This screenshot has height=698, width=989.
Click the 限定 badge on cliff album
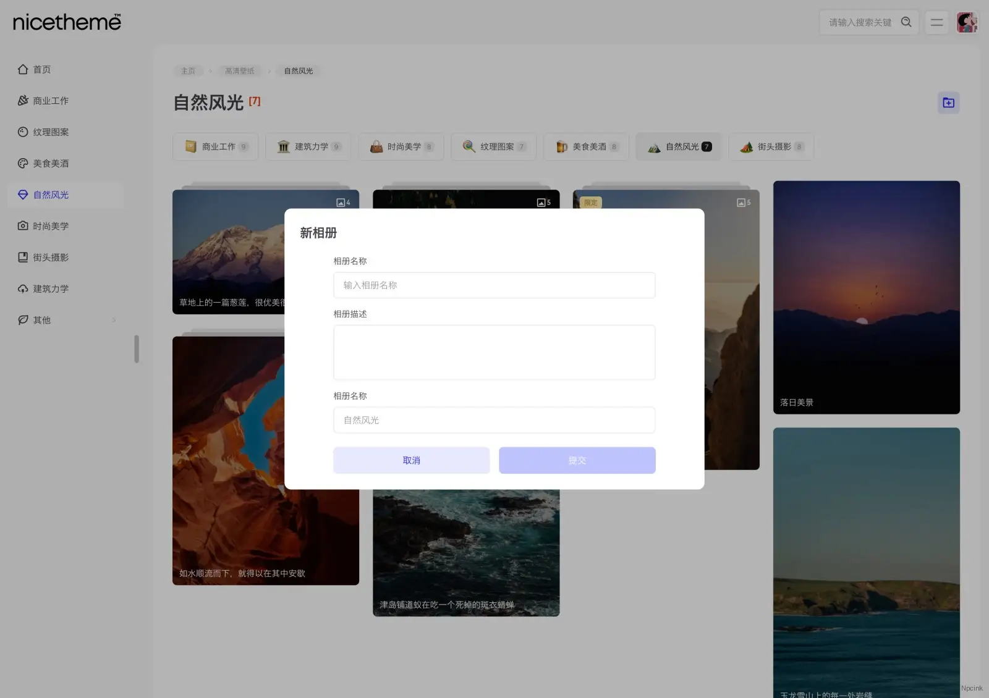pos(591,203)
